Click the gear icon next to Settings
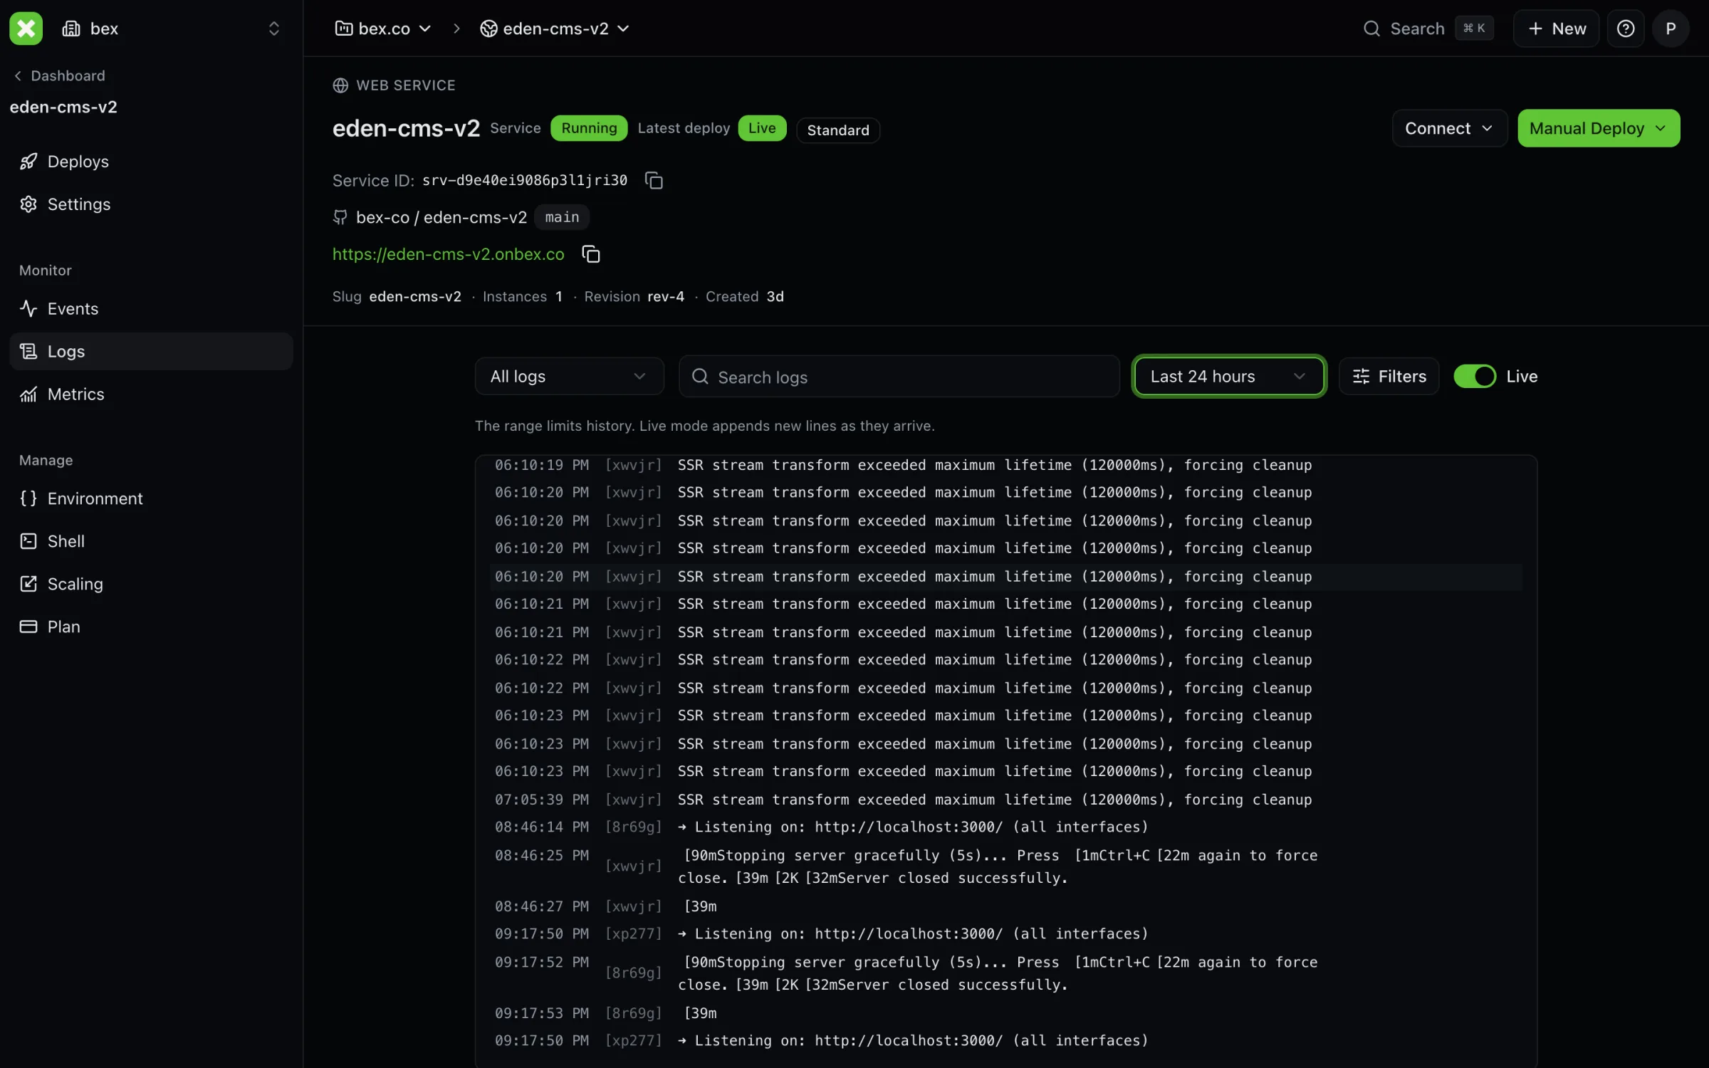The height and width of the screenshot is (1068, 1709). coord(28,204)
